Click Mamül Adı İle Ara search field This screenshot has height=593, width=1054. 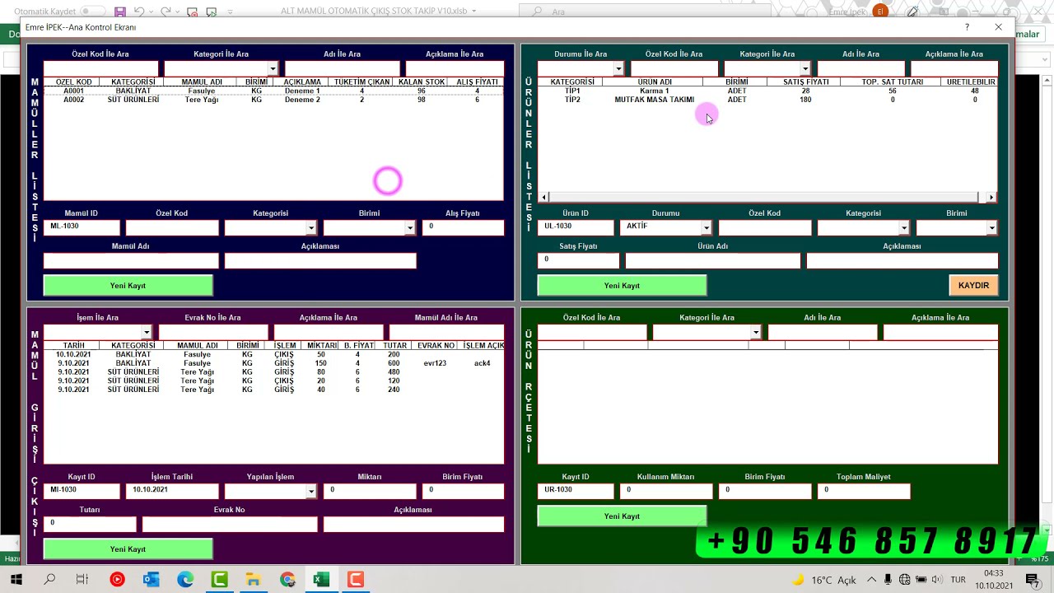[446, 333]
